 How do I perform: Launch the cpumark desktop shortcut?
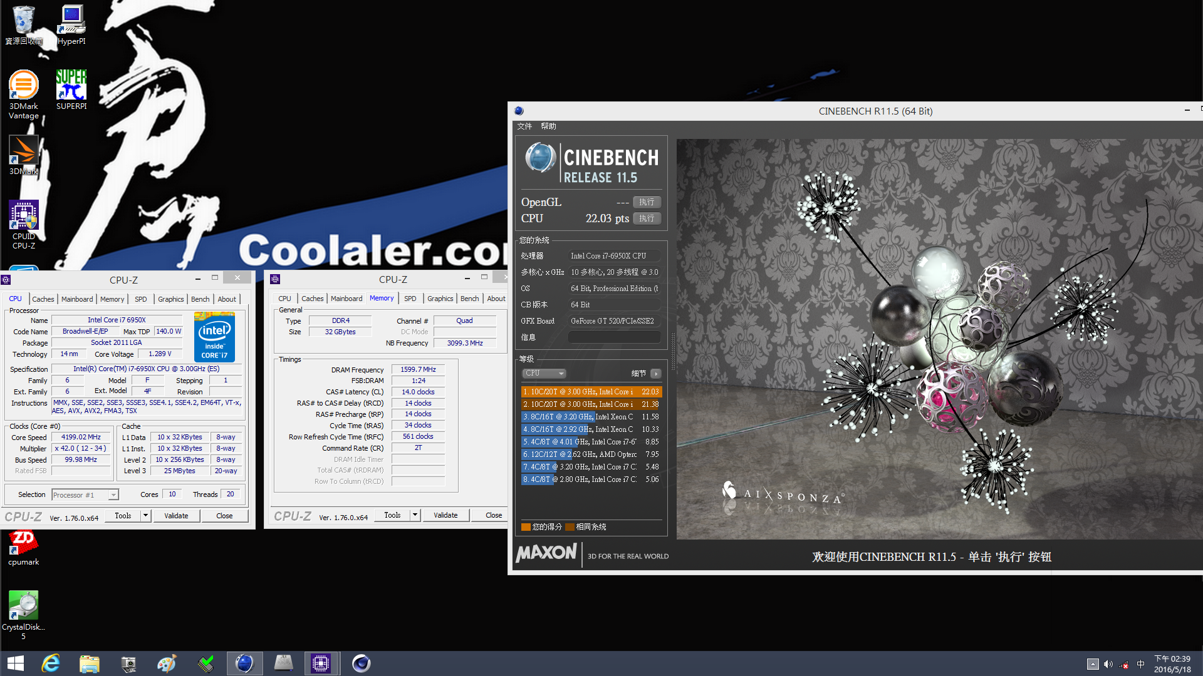click(24, 548)
